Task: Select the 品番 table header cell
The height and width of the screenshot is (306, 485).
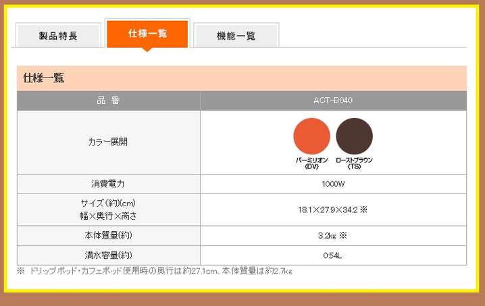Action: point(108,100)
